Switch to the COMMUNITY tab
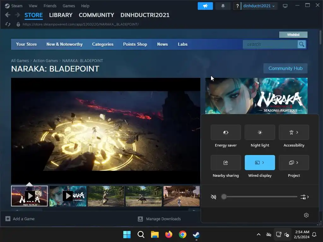The image size is (323, 242). (97, 15)
